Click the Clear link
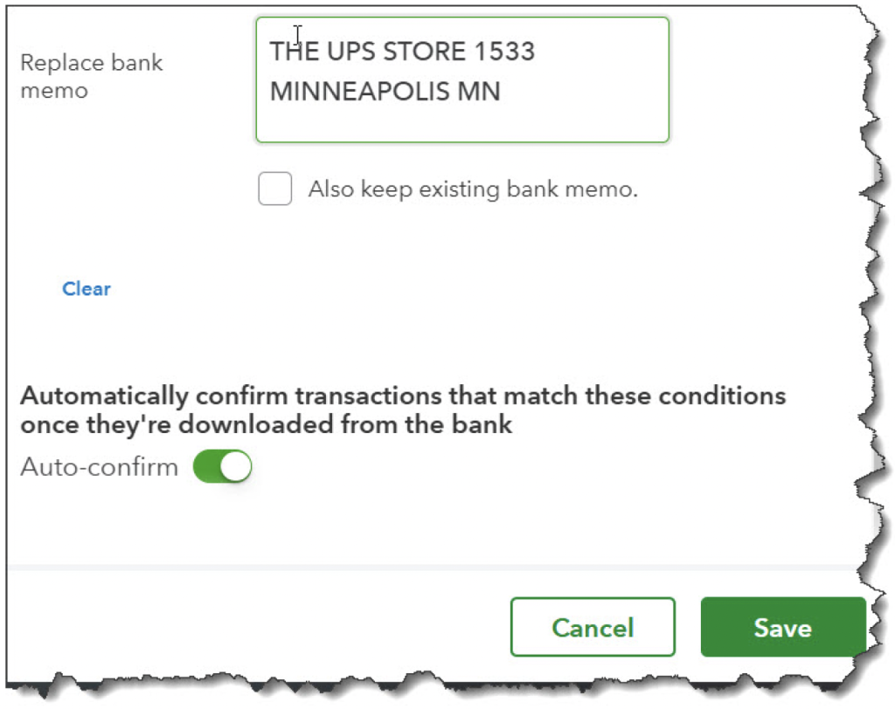The height and width of the screenshot is (709, 895). 87,289
